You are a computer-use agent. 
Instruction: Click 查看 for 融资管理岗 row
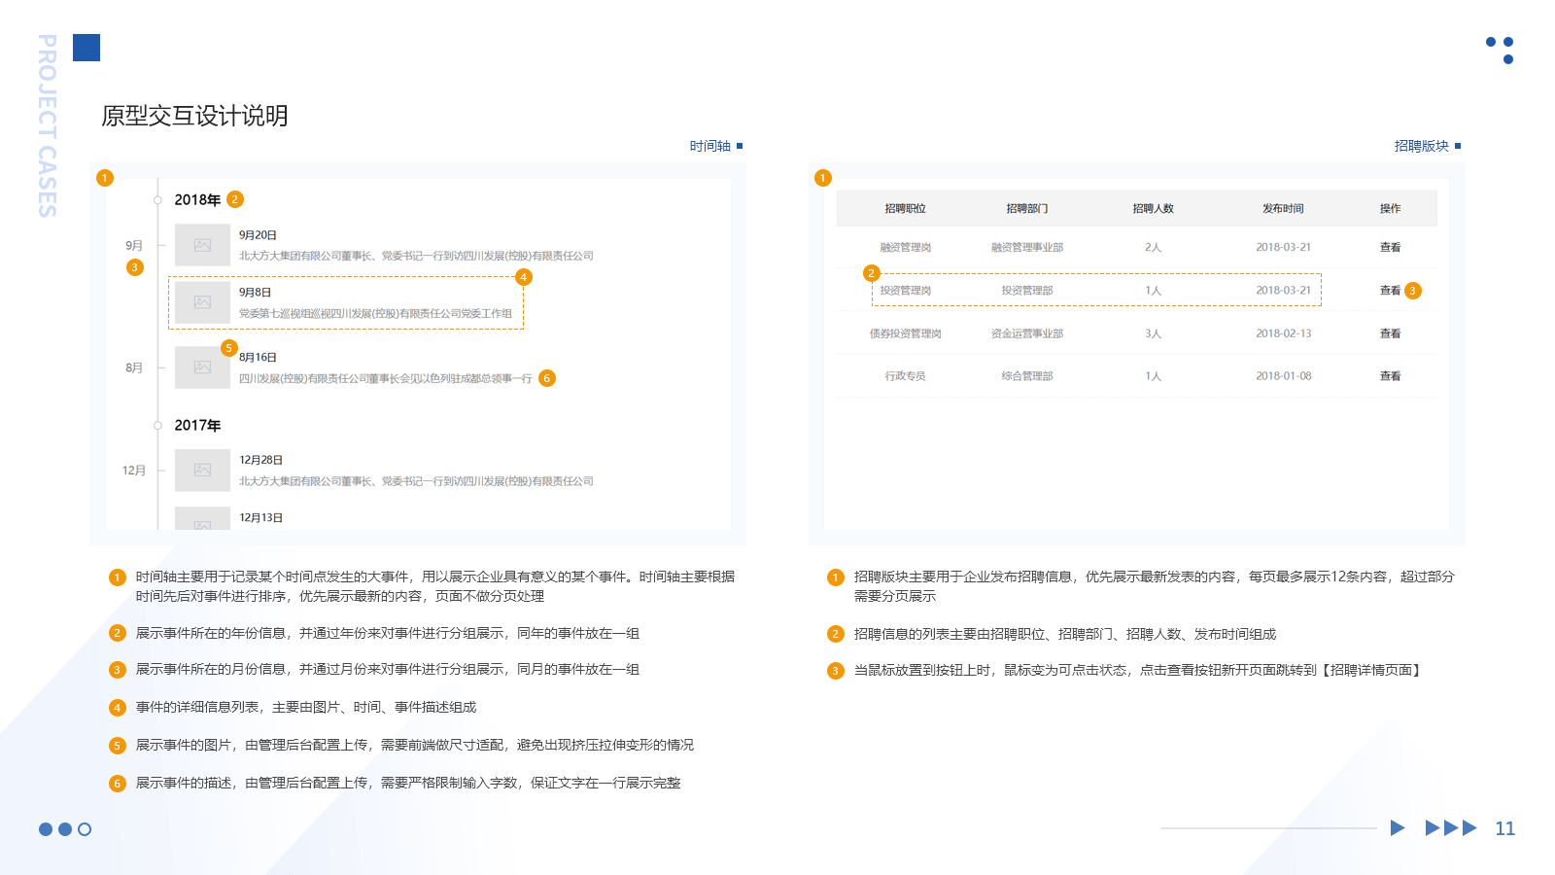tap(1390, 248)
